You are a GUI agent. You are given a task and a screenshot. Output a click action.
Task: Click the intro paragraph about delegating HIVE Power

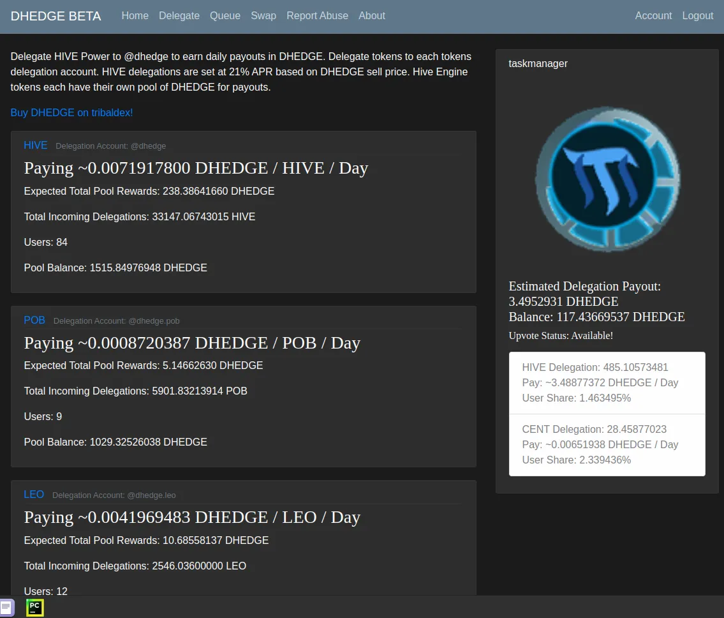pyautogui.click(x=241, y=72)
